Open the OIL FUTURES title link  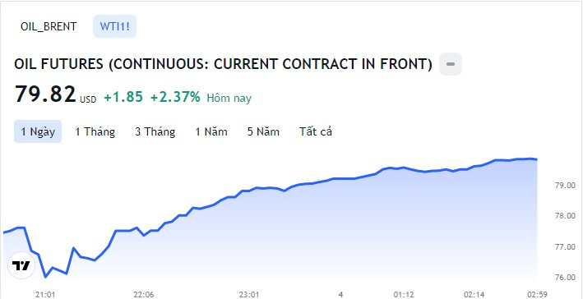(x=223, y=64)
